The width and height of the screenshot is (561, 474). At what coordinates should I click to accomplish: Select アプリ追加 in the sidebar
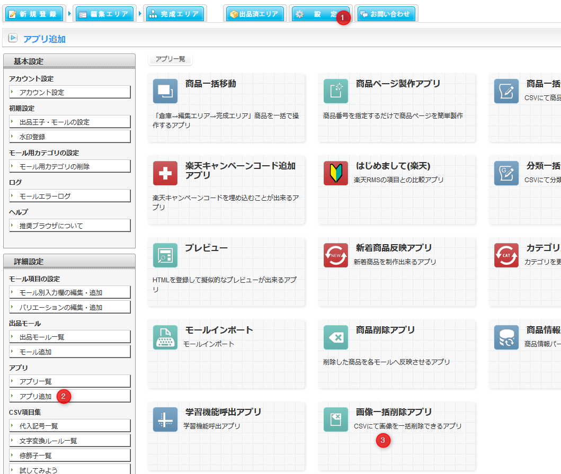pyautogui.click(x=70, y=396)
